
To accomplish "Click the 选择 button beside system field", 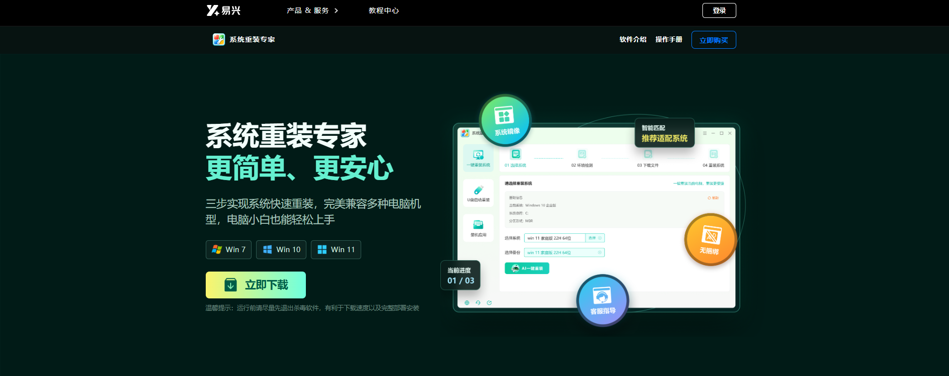I will click(595, 238).
